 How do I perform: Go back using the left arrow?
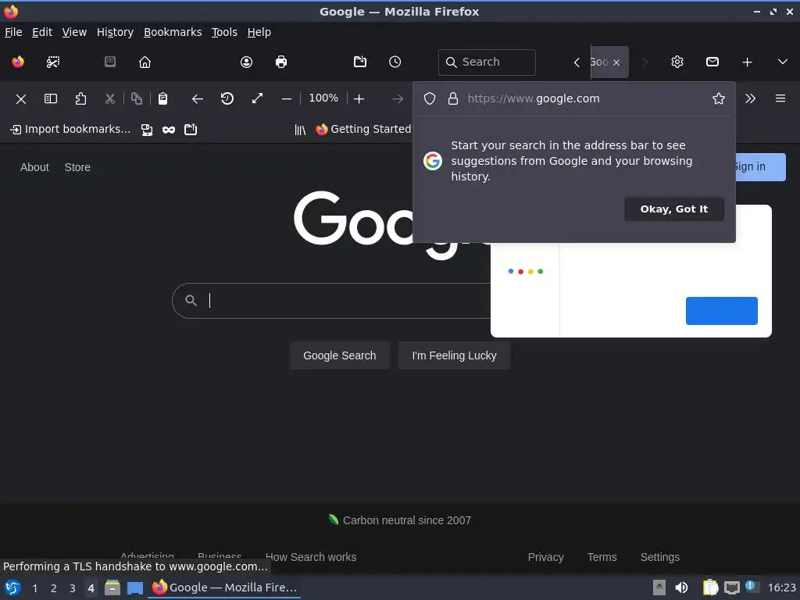198,98
